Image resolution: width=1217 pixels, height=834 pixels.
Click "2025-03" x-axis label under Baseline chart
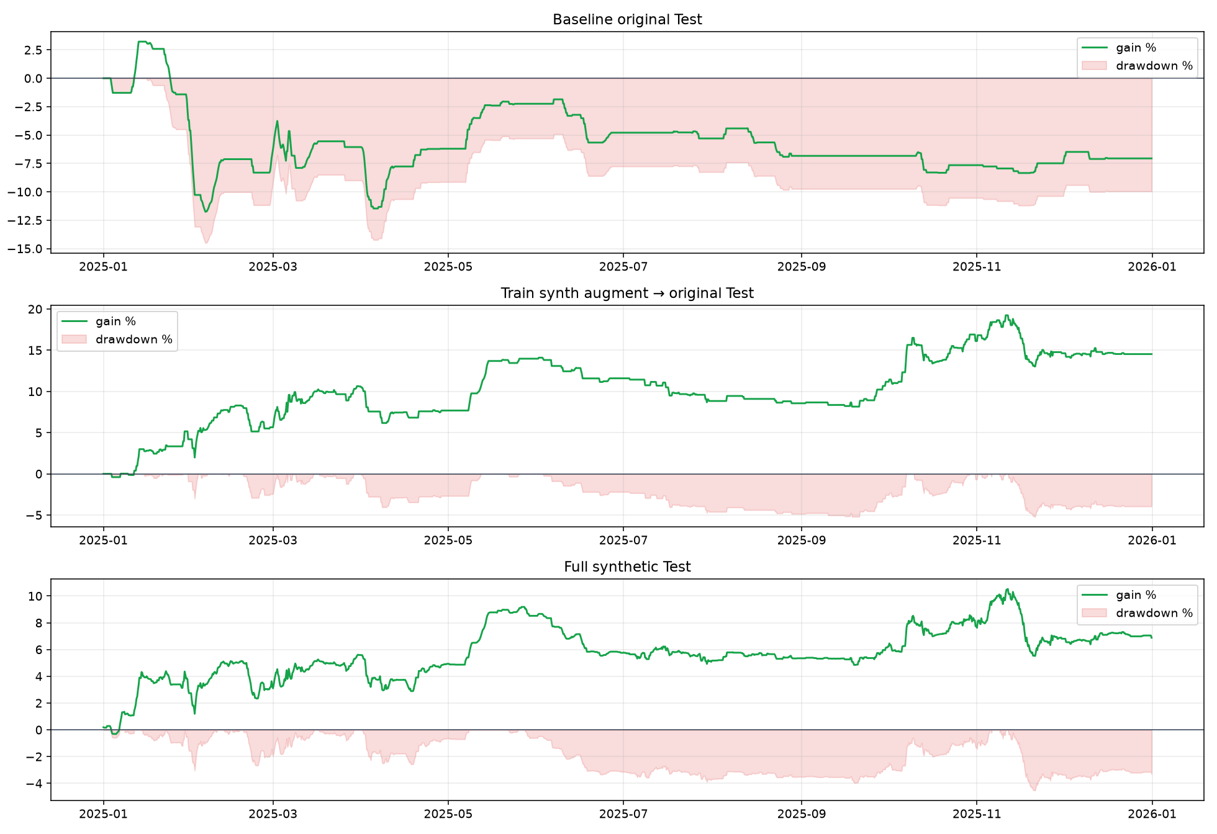(273, 267)
